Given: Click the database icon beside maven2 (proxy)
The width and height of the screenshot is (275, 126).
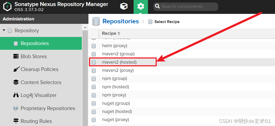Looking at the screenshot, I should click(x=94, y=70).
